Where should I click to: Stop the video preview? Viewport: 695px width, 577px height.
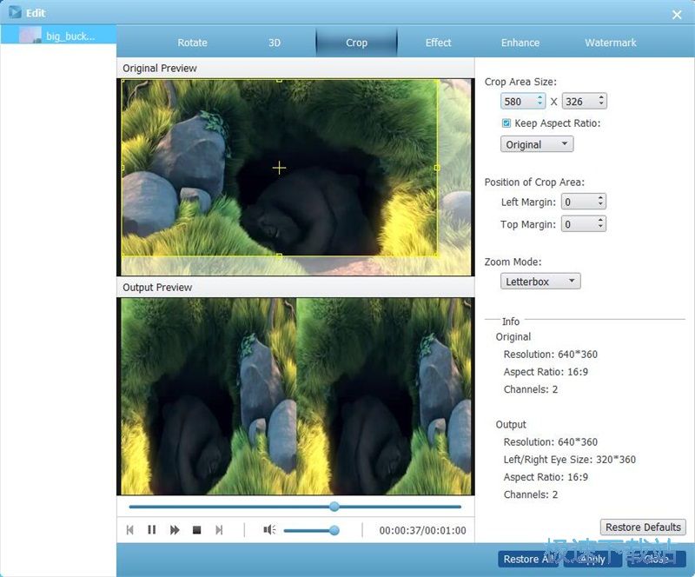pos(197,530)
